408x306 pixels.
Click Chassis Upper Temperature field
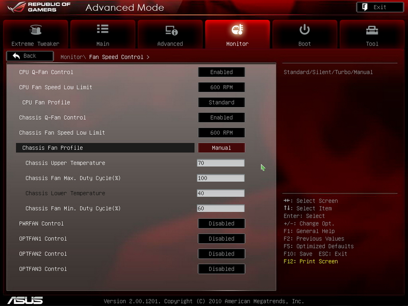coord(221,163)
